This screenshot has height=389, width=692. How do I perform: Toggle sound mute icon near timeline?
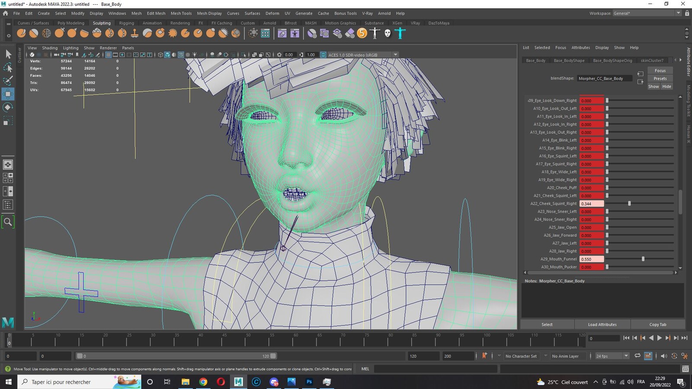(663, 356)
